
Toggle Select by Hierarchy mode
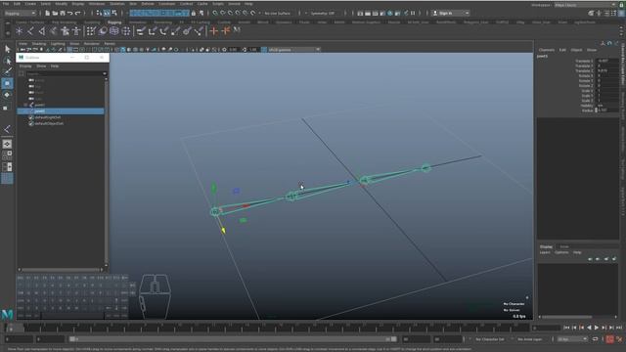99,13
